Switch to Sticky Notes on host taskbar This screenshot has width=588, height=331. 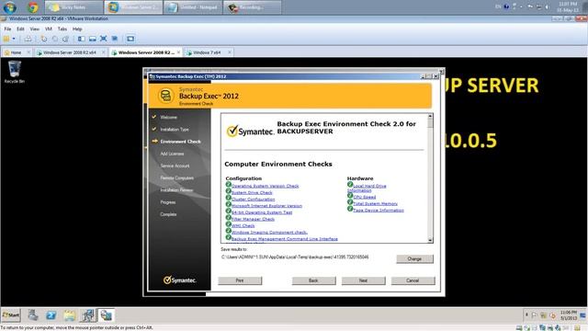point(73,7)
